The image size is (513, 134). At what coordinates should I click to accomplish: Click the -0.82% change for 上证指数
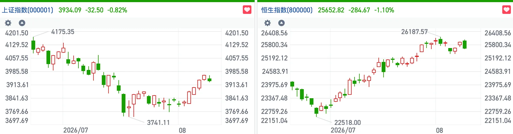pos(117,10)
